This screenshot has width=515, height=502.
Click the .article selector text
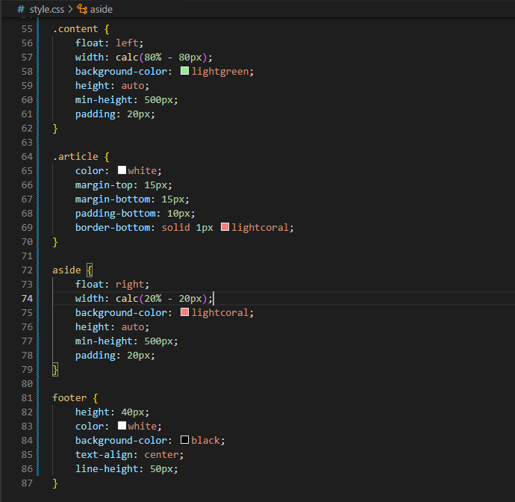tap(75, 156)
